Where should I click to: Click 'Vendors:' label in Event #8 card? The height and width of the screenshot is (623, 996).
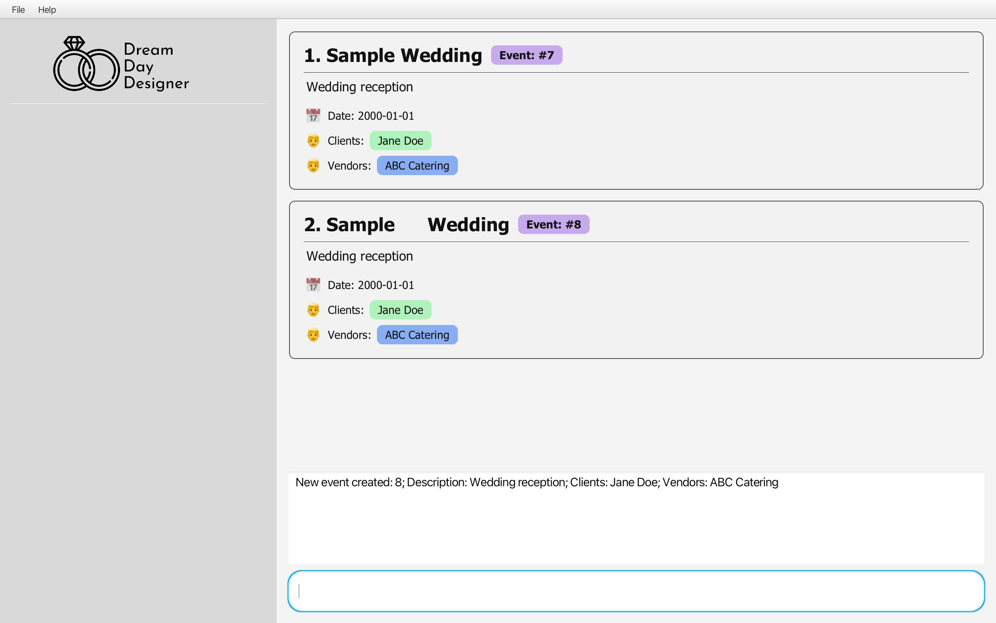coord(349,335)
